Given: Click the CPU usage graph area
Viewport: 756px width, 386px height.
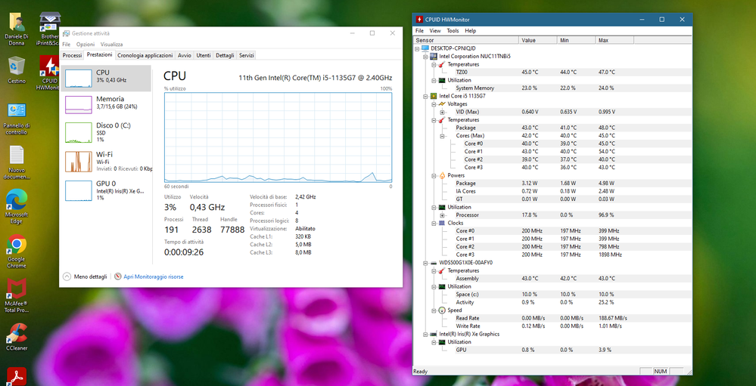Looking at the screenshot, I should click(278, 137).
